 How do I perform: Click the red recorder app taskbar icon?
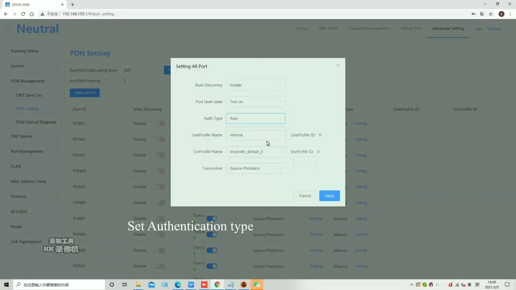(204, 285)
